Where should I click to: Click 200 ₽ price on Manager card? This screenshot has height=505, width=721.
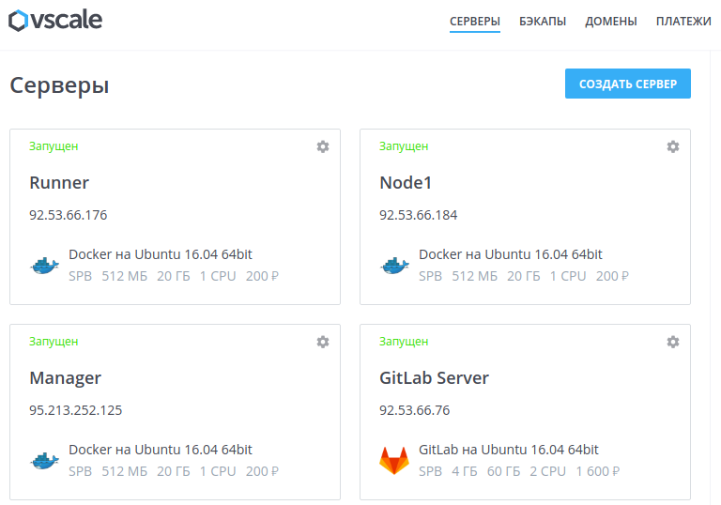tap(262, 471)
